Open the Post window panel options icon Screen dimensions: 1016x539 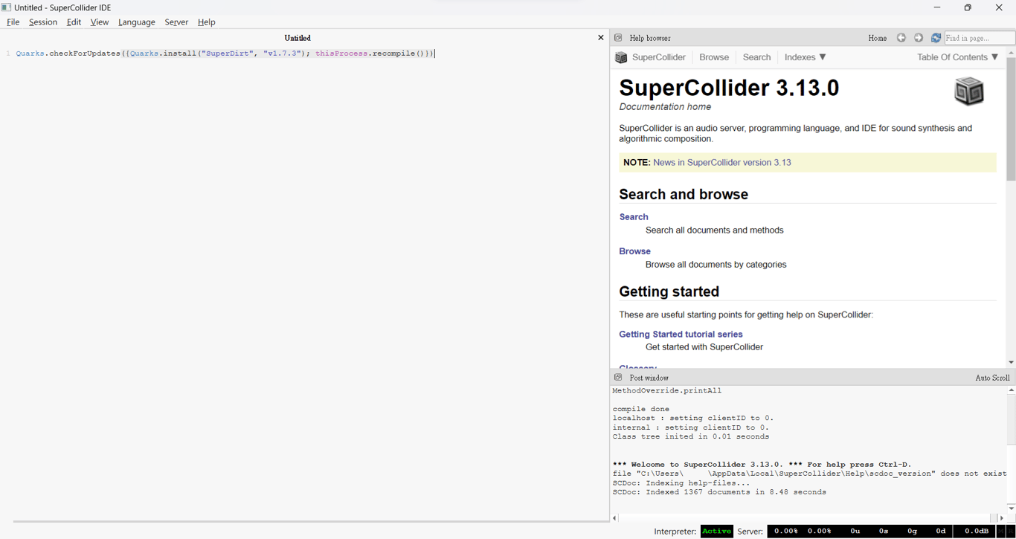click(x=618, y=378)
